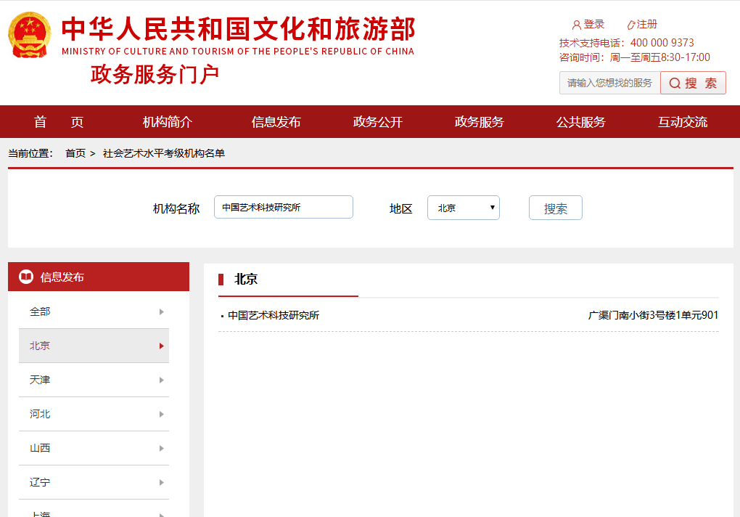Click the login user icon
The width and height of the screenshot is (740, 517).
(577, 25)
